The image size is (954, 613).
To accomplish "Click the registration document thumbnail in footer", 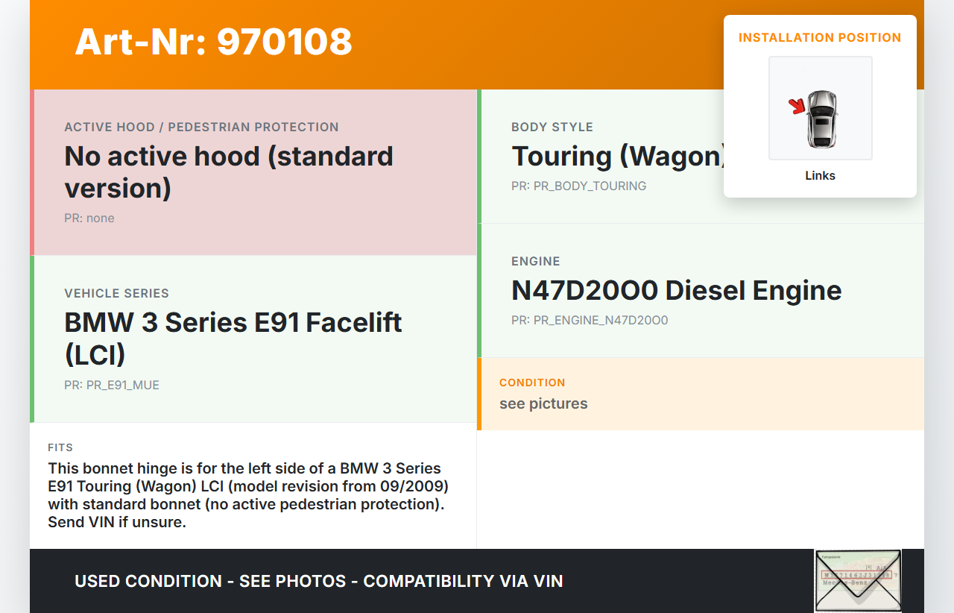I will (857, 580).
